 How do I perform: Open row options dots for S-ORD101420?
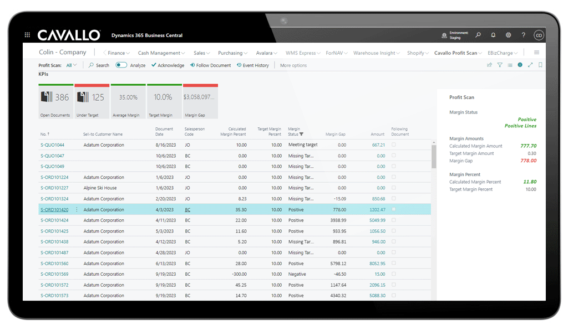pyautogui.click(x=77, y=210)
